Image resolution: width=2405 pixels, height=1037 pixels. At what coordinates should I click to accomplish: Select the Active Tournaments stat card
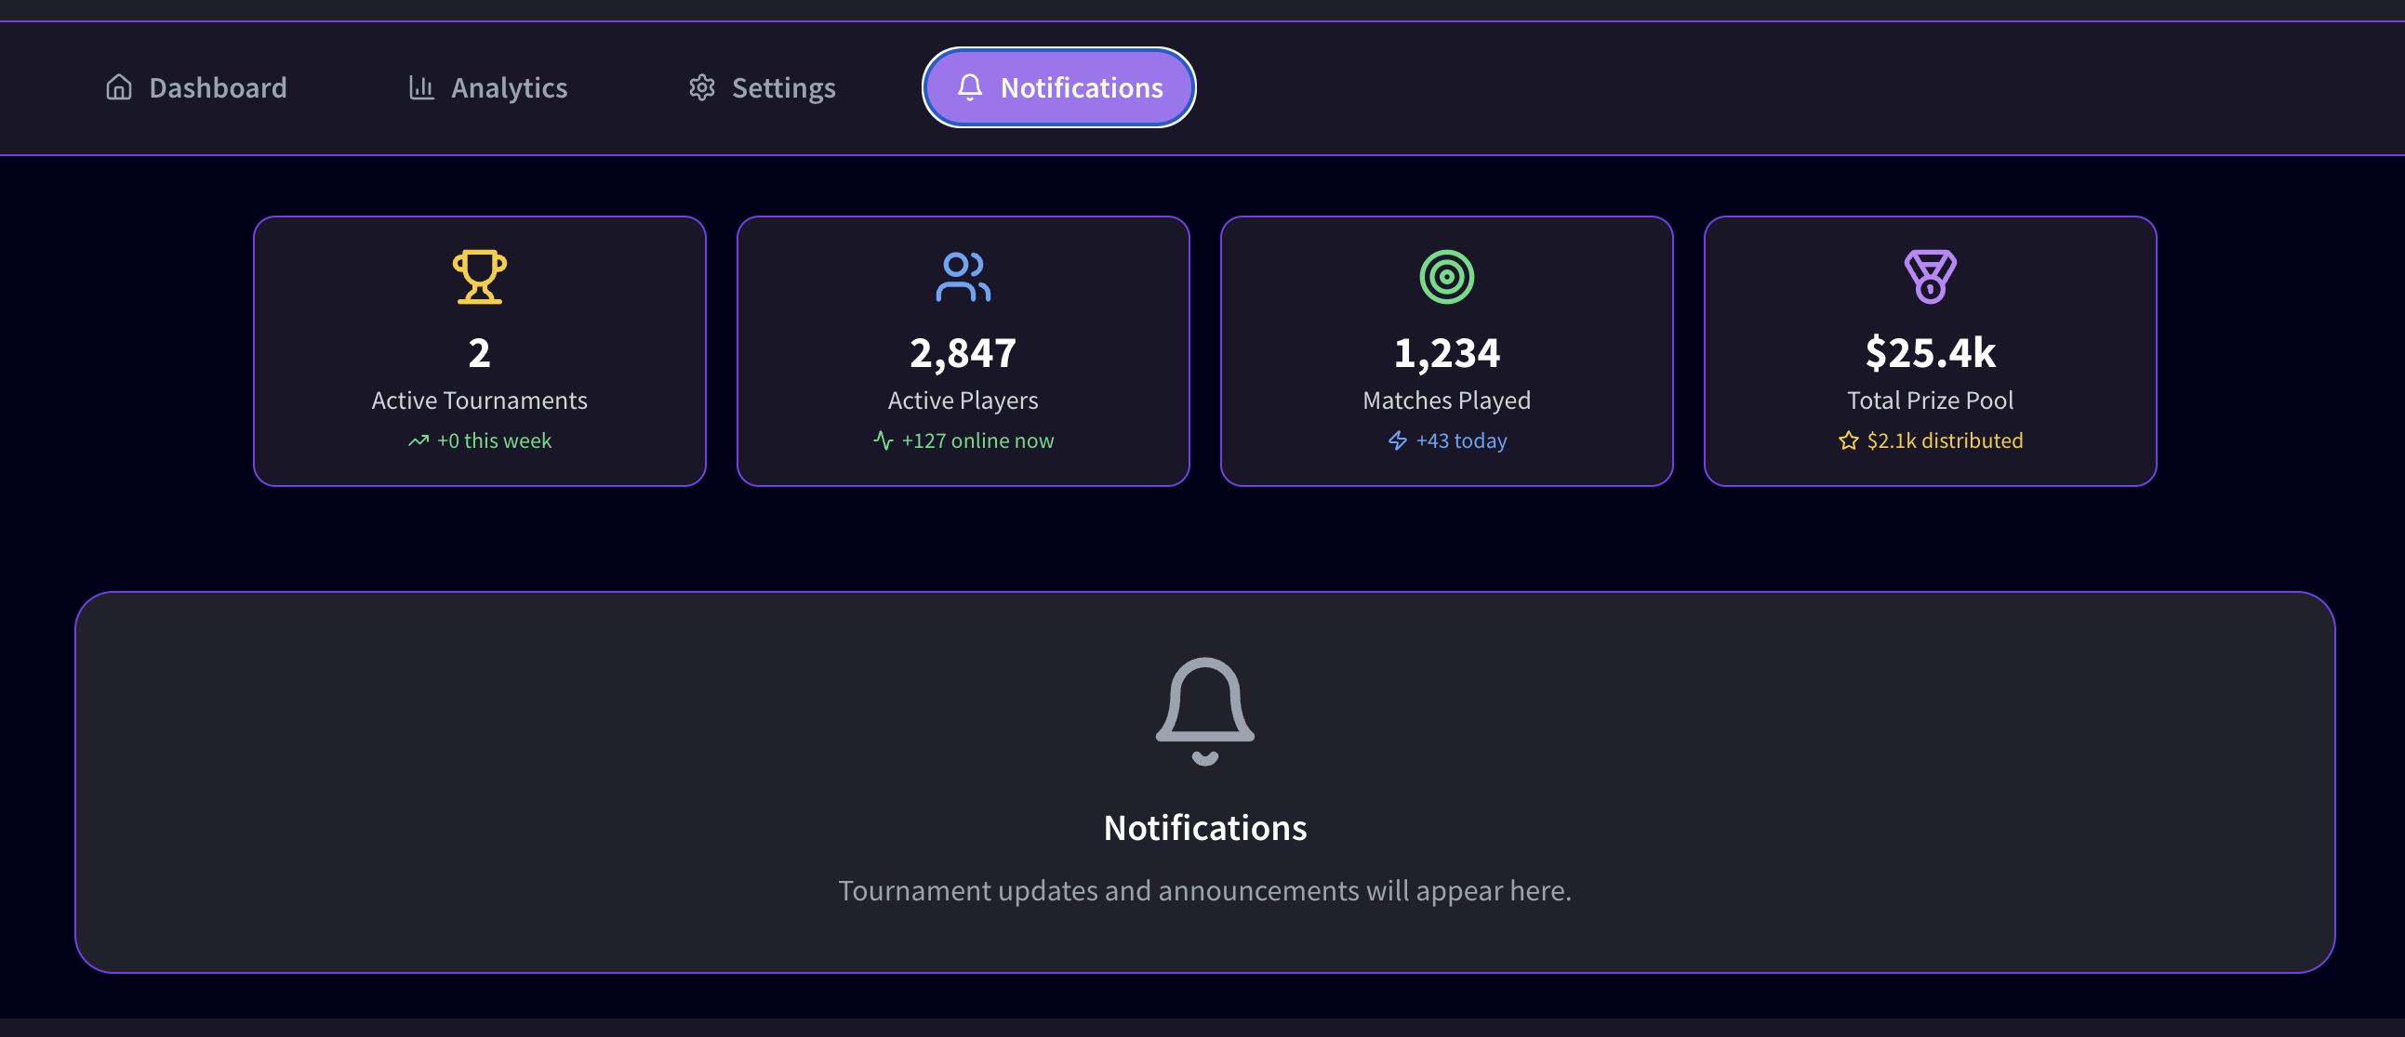coord(480,350)
